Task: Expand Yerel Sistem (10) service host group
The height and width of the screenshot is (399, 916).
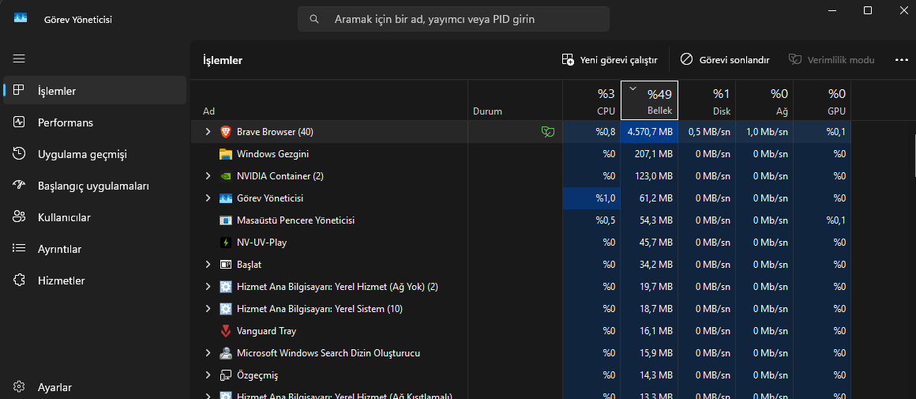Action: 208,308
